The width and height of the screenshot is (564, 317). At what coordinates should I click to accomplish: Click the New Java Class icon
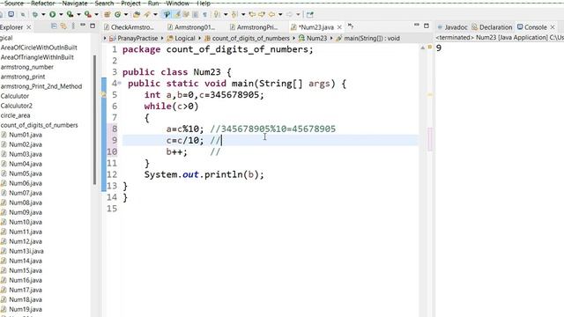(x=117, y=14)
